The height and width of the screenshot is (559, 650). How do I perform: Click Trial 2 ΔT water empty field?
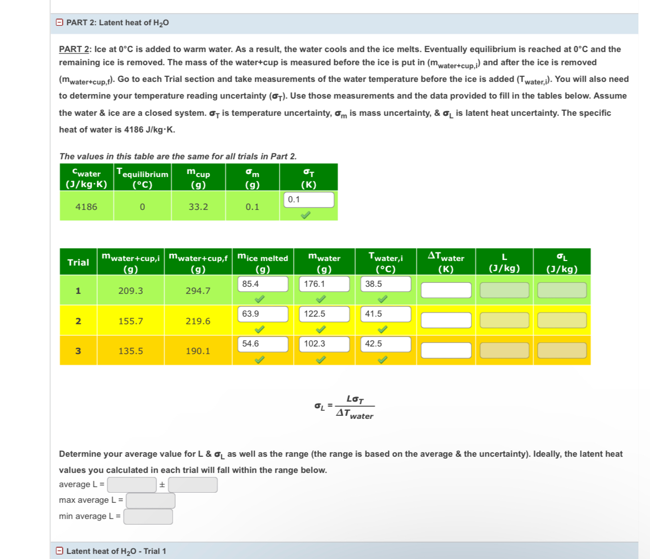(x=446, y=320)
